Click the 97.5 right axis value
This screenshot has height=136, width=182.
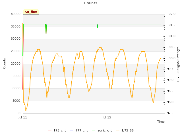pyautogui.click(x=170, y=113)
